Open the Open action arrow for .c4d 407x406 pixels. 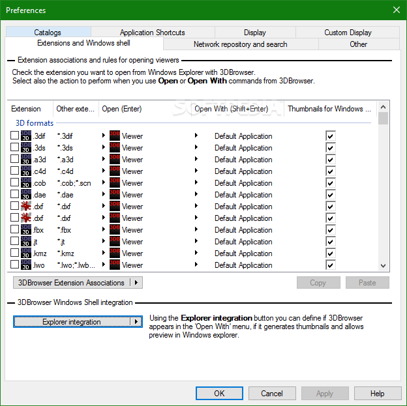click(103, 171)
